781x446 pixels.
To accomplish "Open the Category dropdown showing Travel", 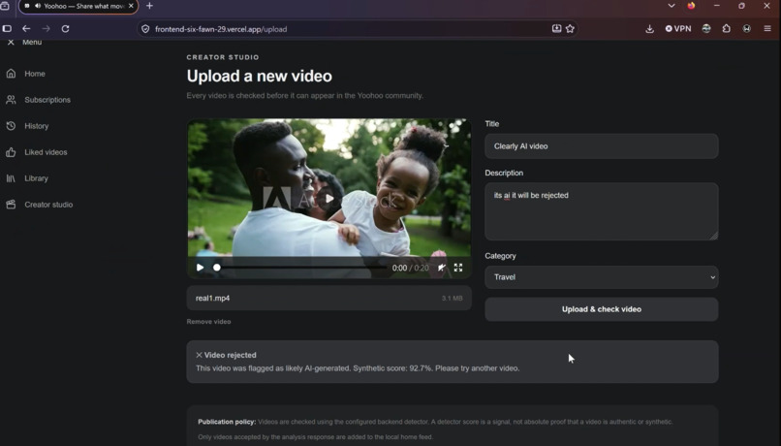I will tap(601, 277).
